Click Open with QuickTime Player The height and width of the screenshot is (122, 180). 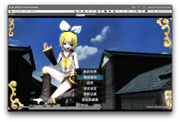click(x=159, y=7)
